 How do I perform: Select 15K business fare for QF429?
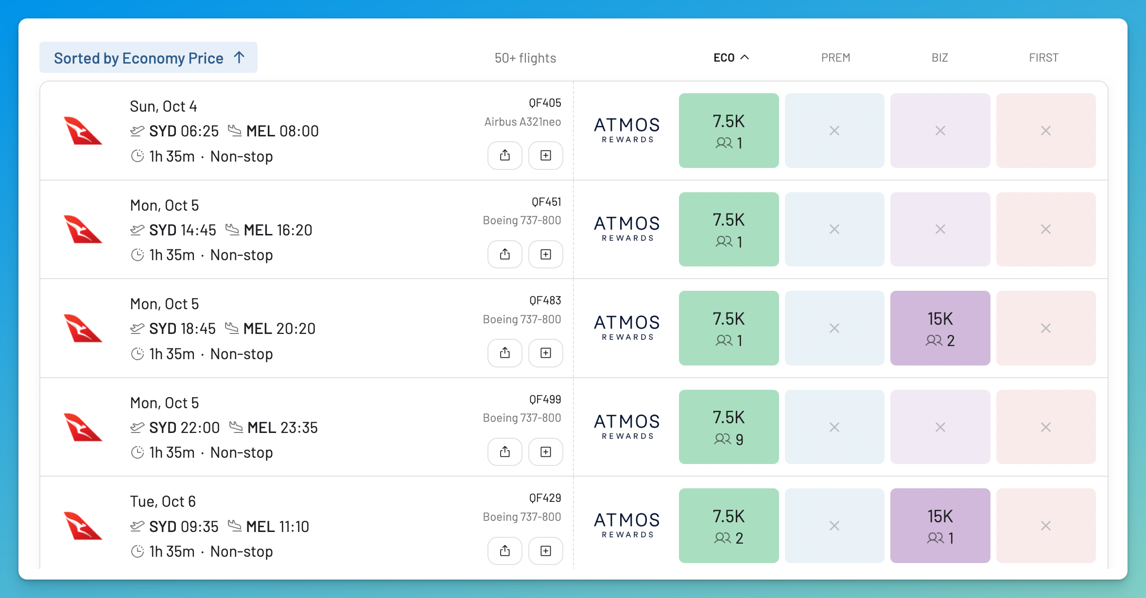point(940,526)
